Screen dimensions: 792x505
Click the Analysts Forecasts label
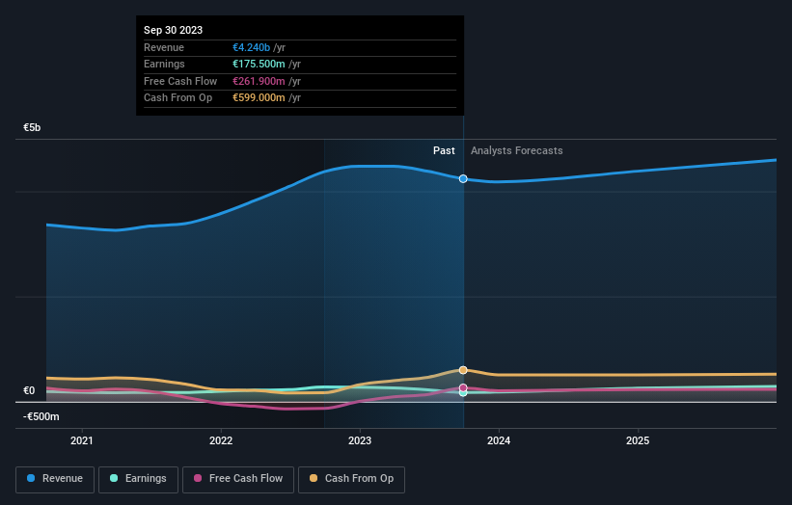pos(517,151)
